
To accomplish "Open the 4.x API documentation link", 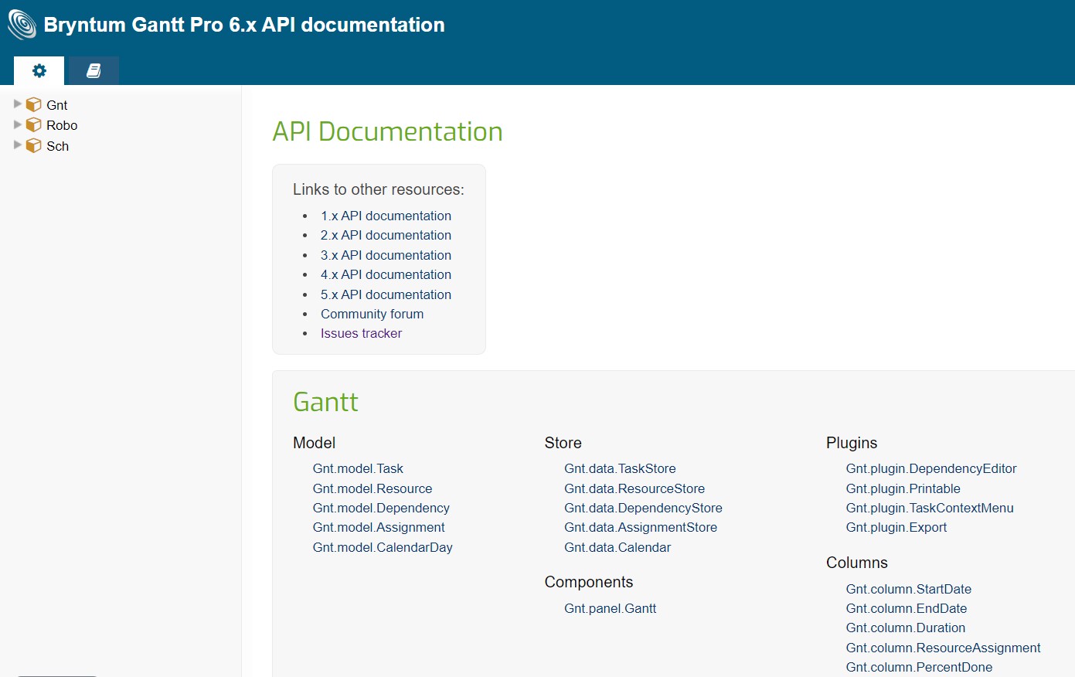I will tap(386, 274).
